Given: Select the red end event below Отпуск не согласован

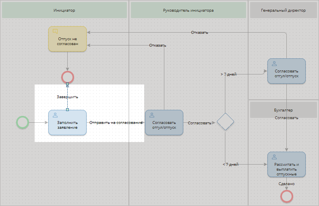Looking at the screenshot, I should coord(68,76).
